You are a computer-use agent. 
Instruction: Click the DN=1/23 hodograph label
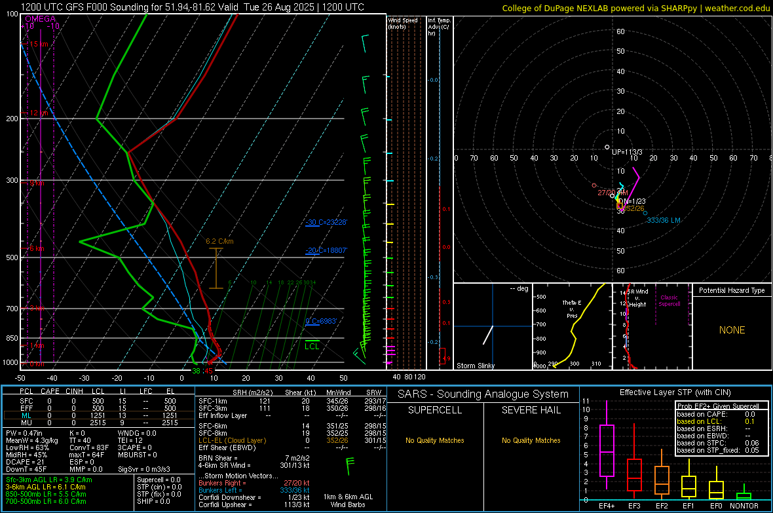[x=632, y=201]
